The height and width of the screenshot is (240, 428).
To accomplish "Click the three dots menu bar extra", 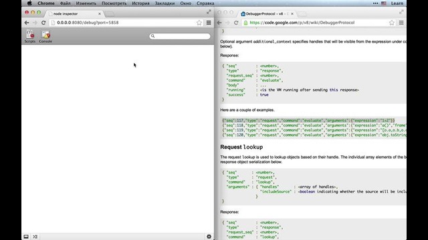I will (376, 3).
